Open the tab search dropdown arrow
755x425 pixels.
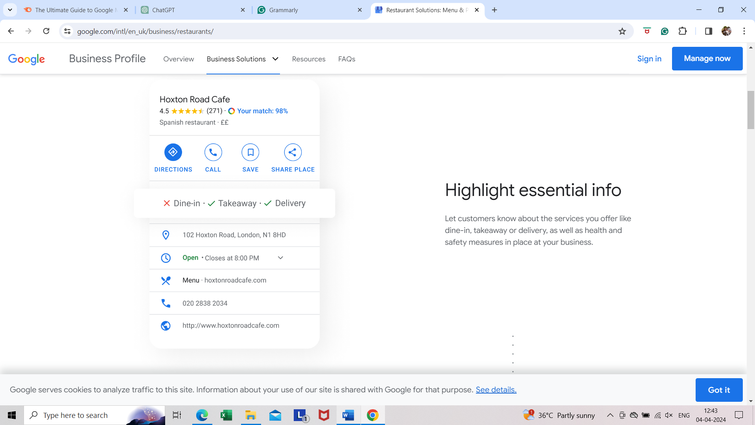click(x=10, y=10)
